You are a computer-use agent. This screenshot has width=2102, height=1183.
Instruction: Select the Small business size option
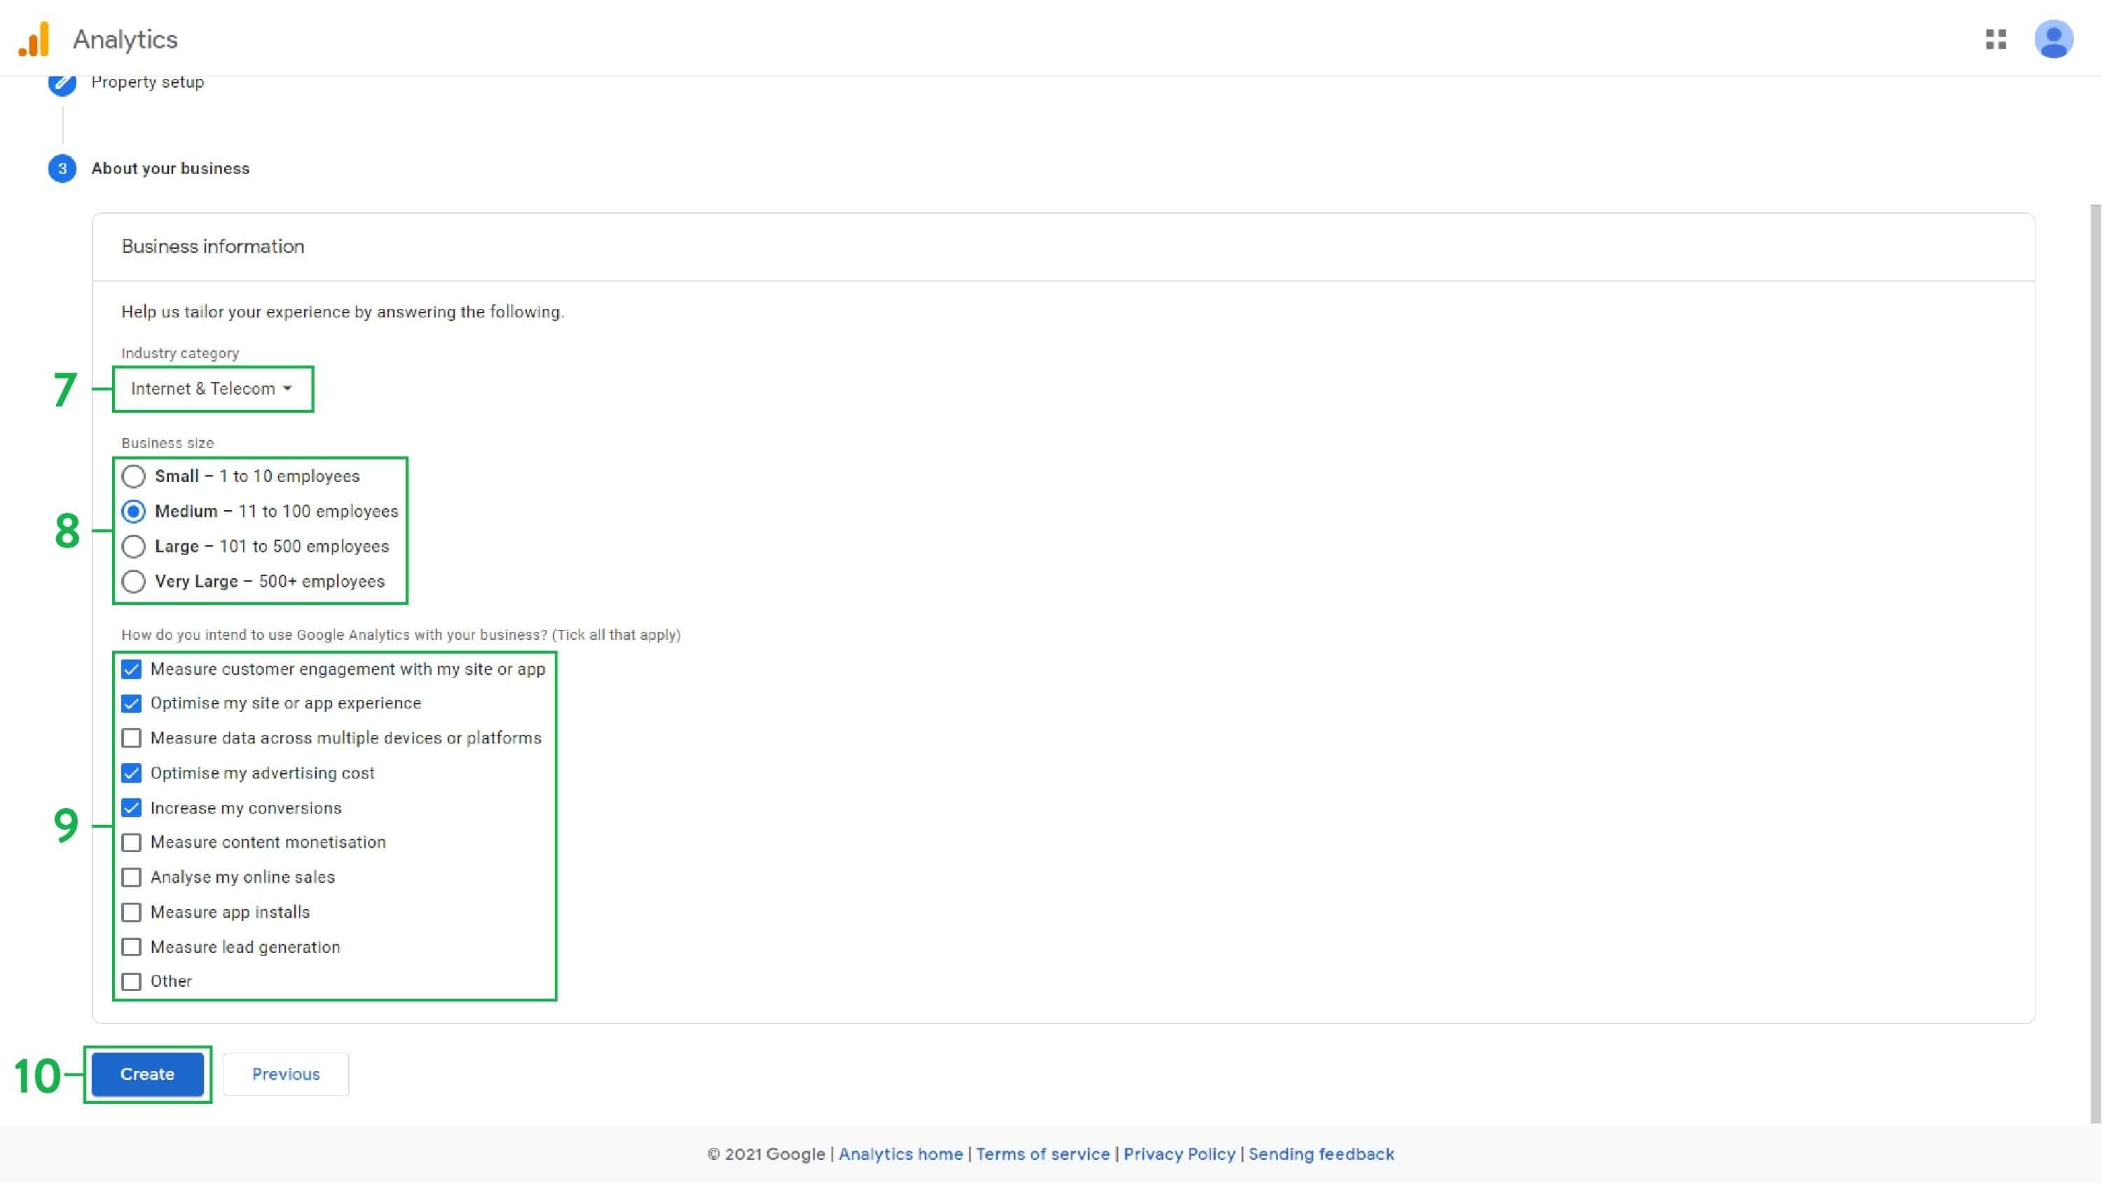click(x=134, y=476)
